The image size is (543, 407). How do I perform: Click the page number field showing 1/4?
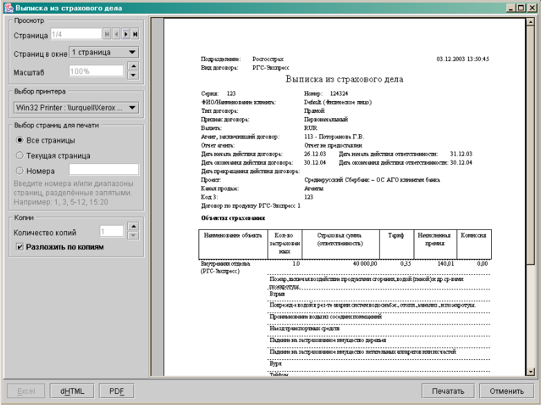[76, 35]
